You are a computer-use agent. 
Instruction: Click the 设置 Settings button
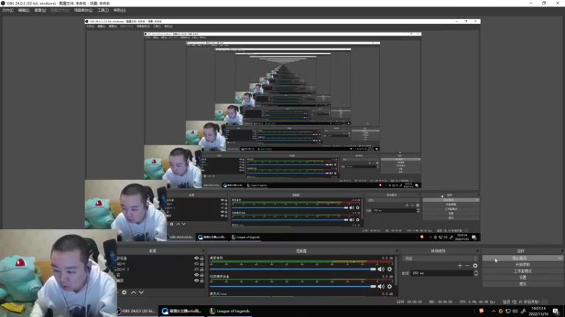pyautogui.click(x=523, y=278)
